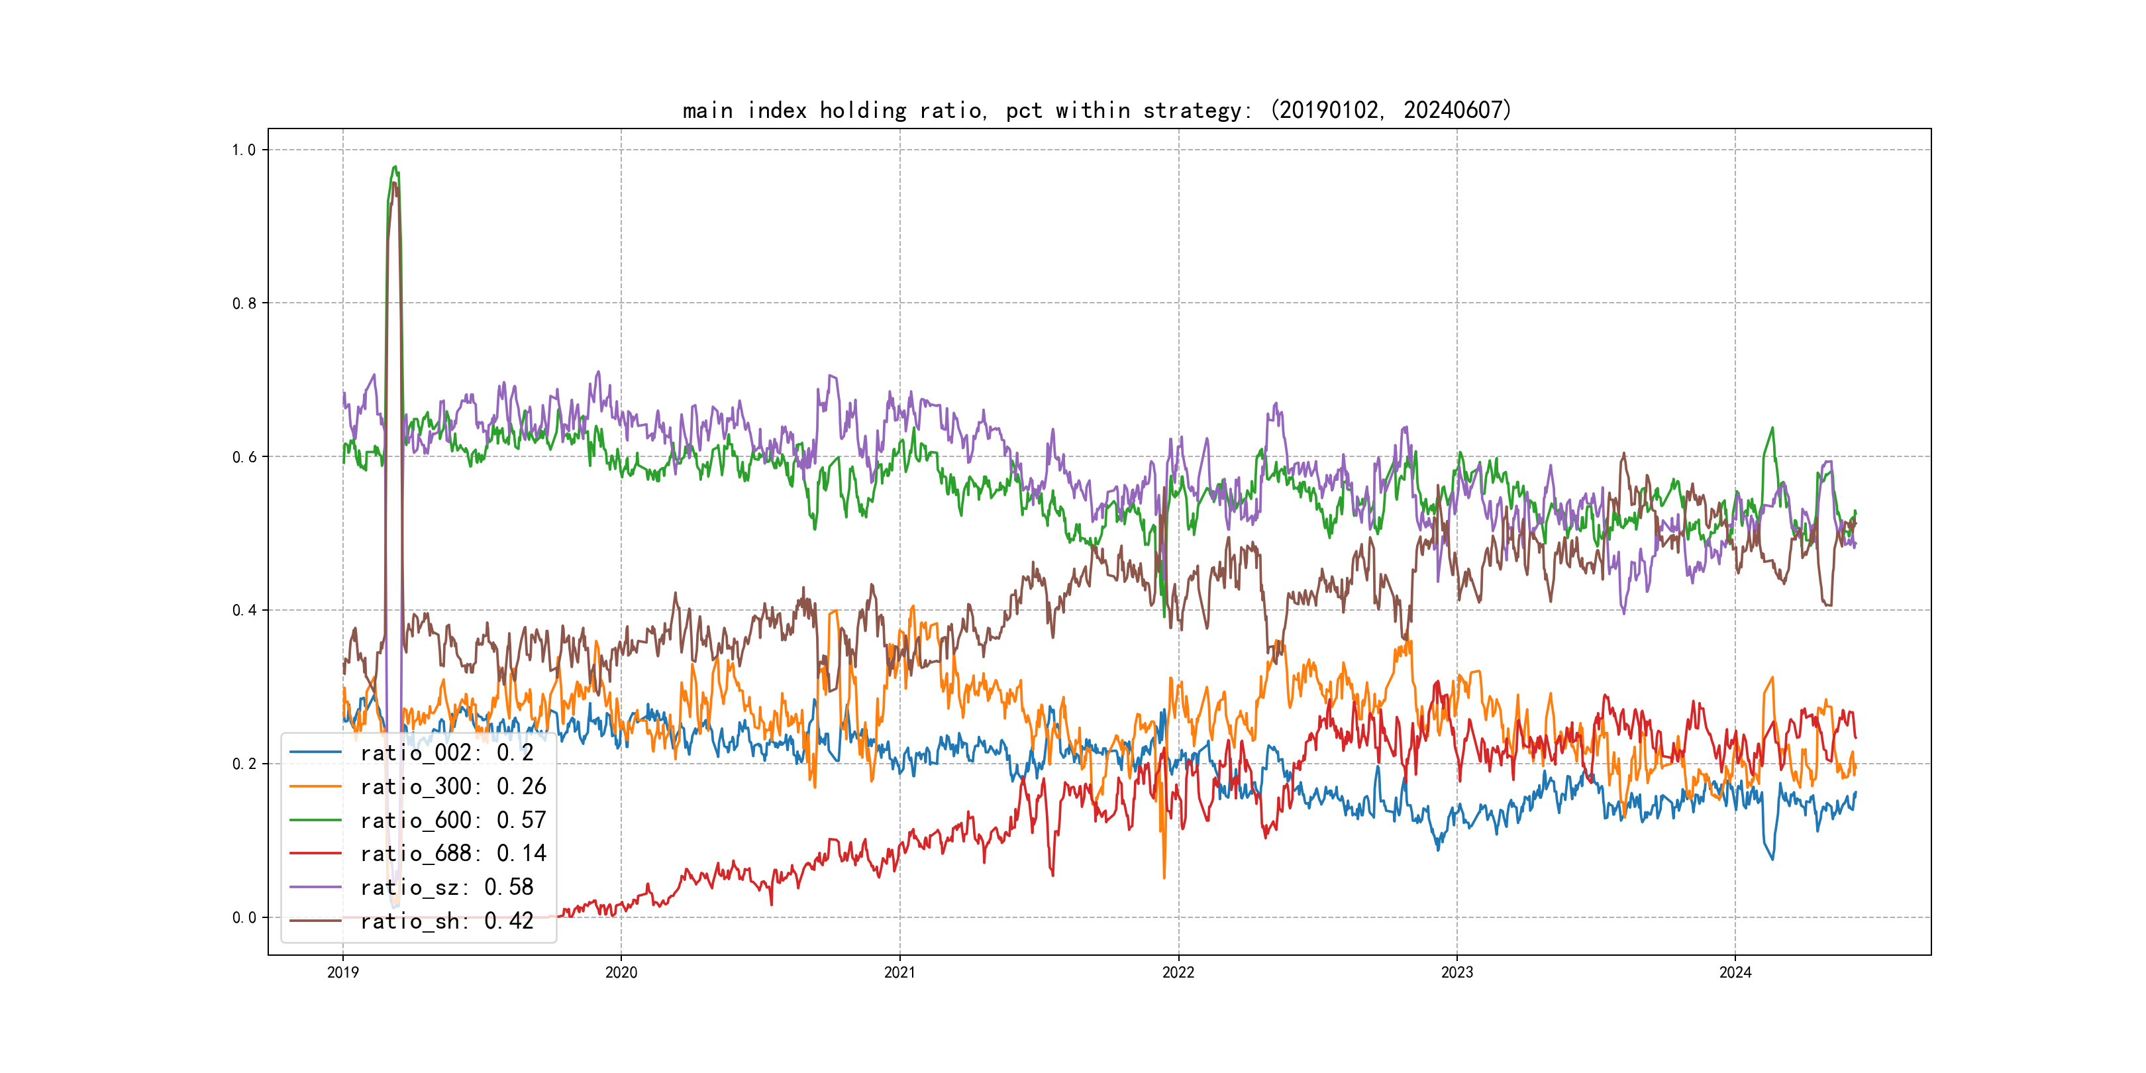Click the 2024 x-axis tick label

[x=1735, y=972]
